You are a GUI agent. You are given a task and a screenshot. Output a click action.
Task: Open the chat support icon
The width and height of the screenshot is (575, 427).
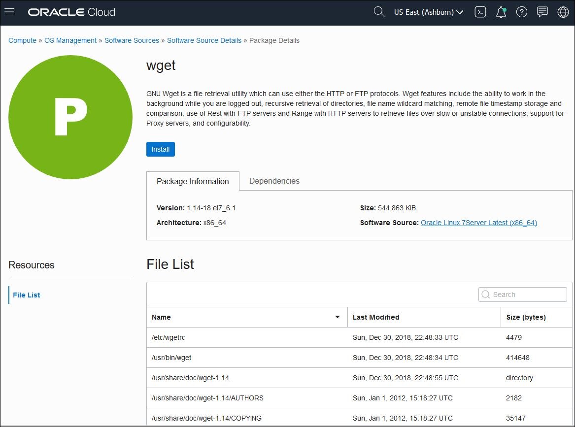coord(542,12)
